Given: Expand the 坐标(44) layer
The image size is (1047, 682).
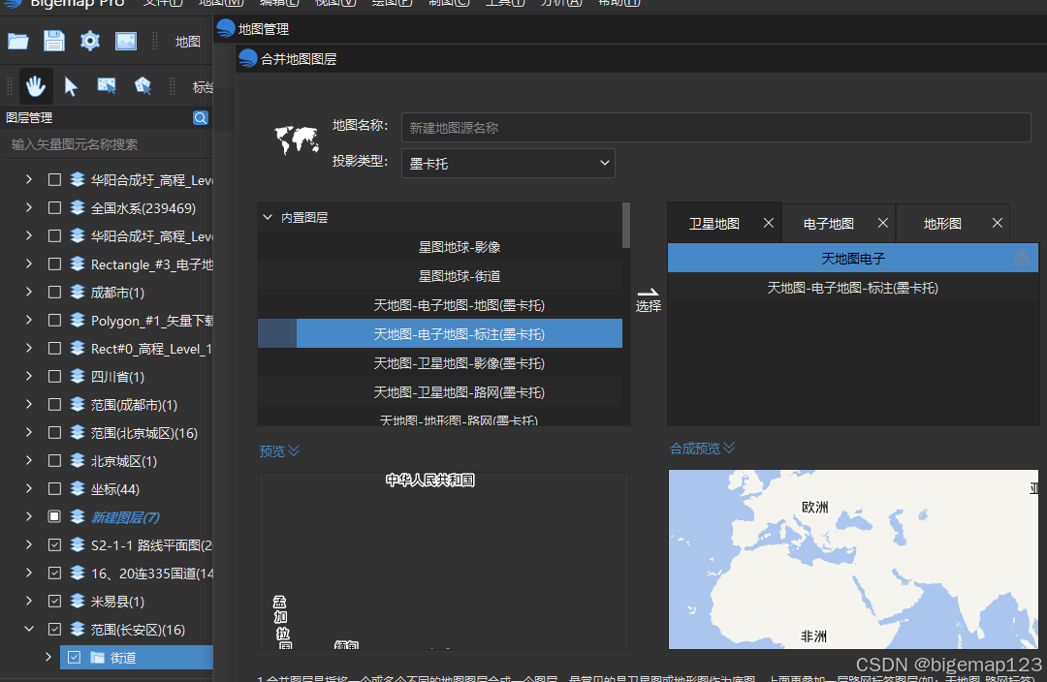Looking at the screenshot, I should coord(29,488).
